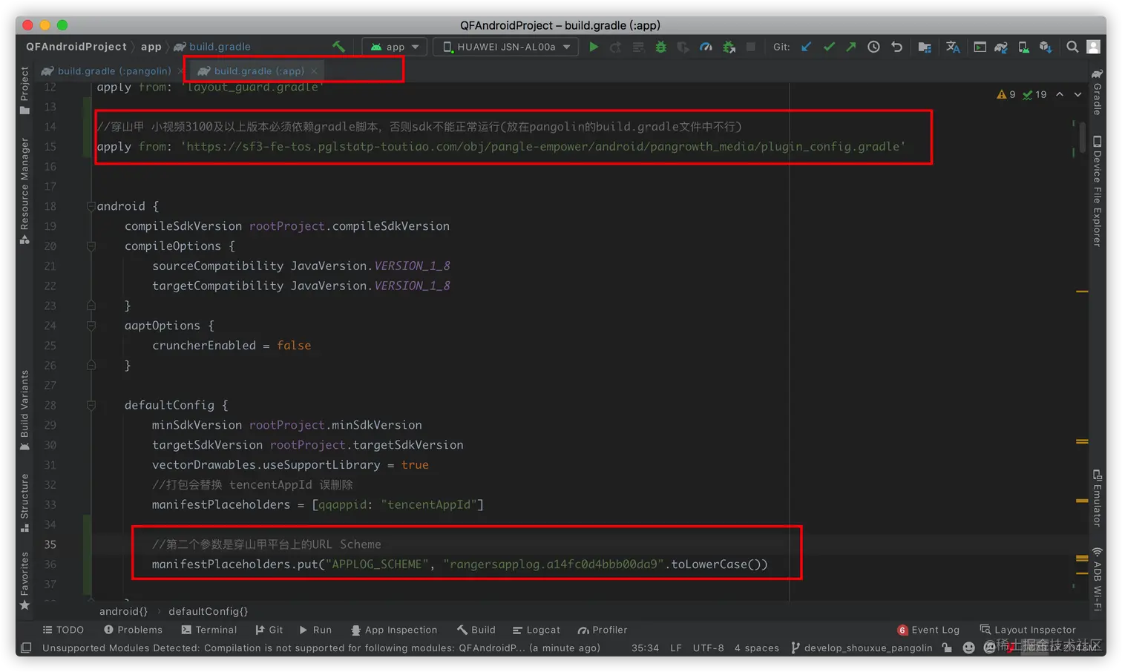Open the TODO tool window
The width and height of the screenshot is (1122, 672).
[63, 630]
